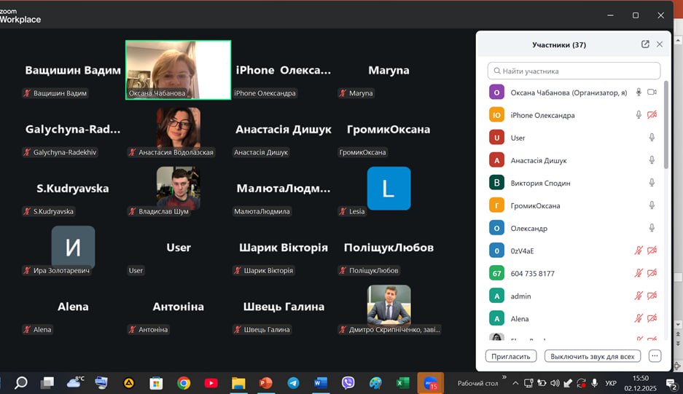Viewport: 683px width, 394px height.
Task: Select ГромикОксана in the participant list
Action: click(x=535, y=206)
